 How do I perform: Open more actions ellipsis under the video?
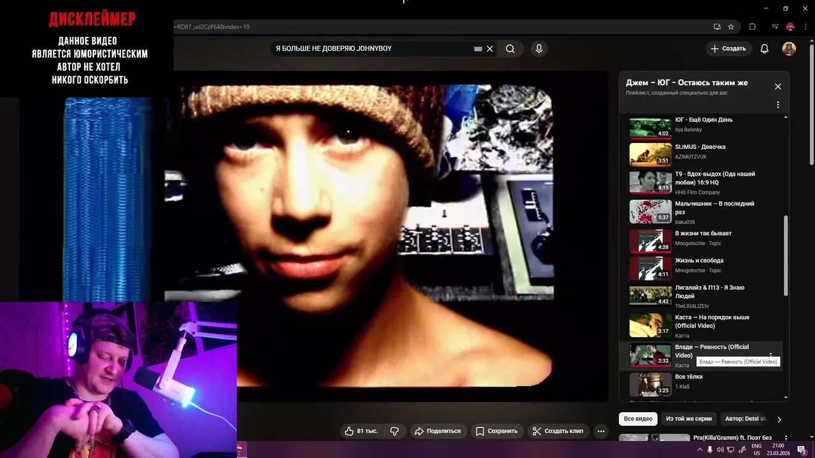pyautogui.click(x=600, y=431)
